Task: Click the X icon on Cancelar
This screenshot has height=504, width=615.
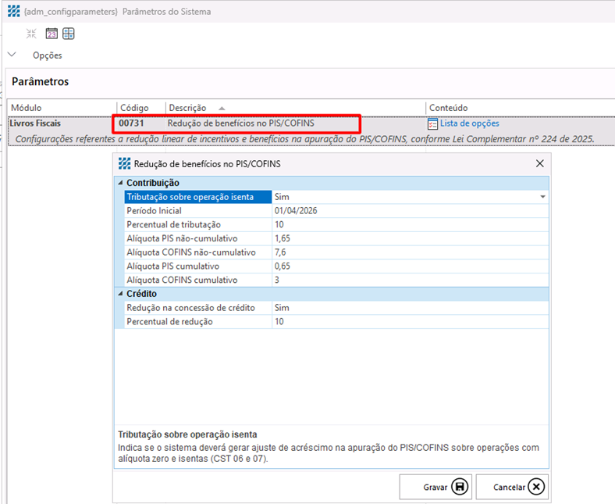Action: tap(536, 487)
